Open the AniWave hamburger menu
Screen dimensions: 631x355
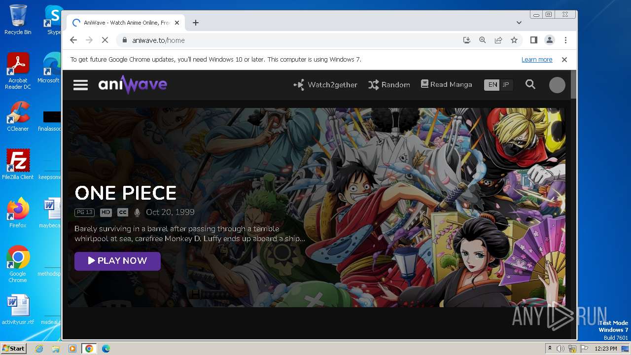point(80,85)
